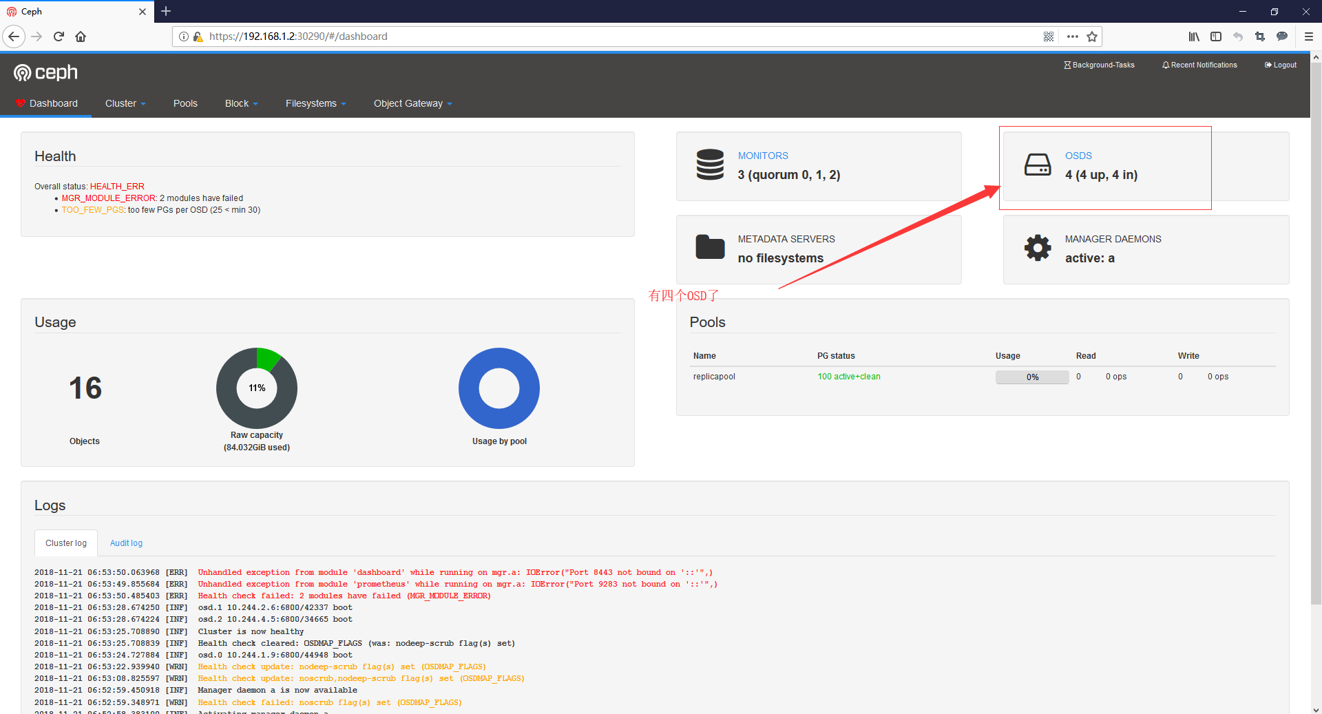Bookmark this page with star icon

[x=1092, y=36]
